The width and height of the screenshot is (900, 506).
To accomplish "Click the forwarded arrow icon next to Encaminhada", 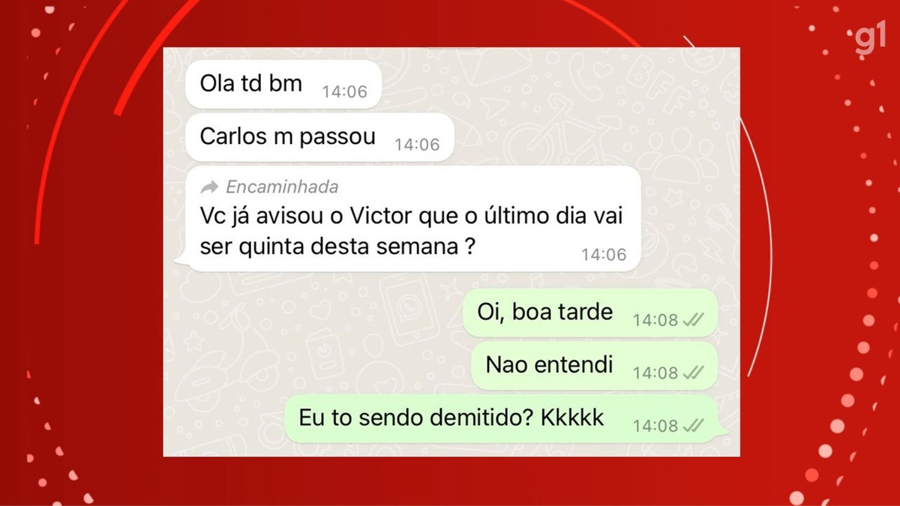I will point(210,187).
